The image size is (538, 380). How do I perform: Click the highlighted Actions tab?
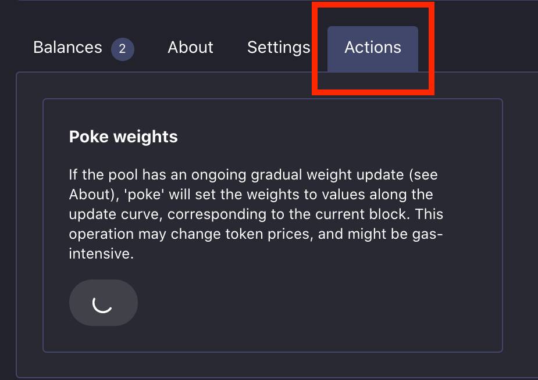[x=372, y=48]
